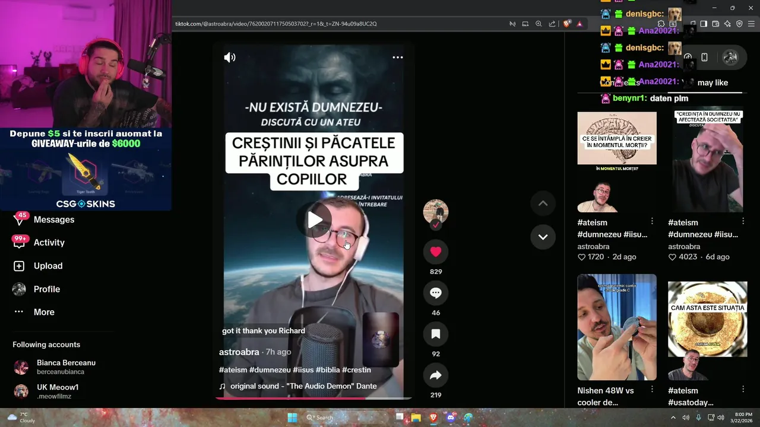The image size is (760, 427).
Task: Play the paused TikTok video
Action: (314, 220)
